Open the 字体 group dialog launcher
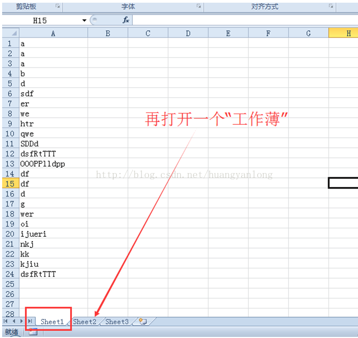Screen dimensions: 358x338 (x=199, y=6)
